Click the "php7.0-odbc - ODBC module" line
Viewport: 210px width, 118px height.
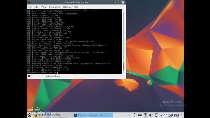click(45, 25)
